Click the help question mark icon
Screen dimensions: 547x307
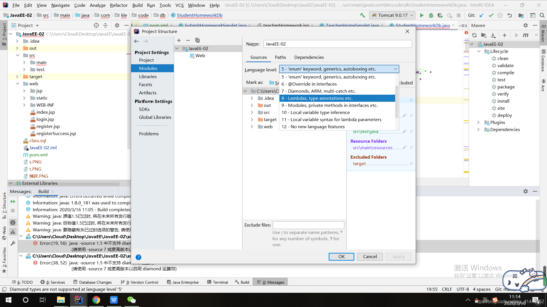click(x=138, y=257)
